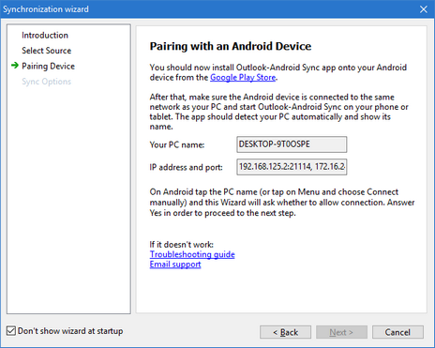
Task: Click the 'If it doesn't work:' text
Action: point(182,245)
